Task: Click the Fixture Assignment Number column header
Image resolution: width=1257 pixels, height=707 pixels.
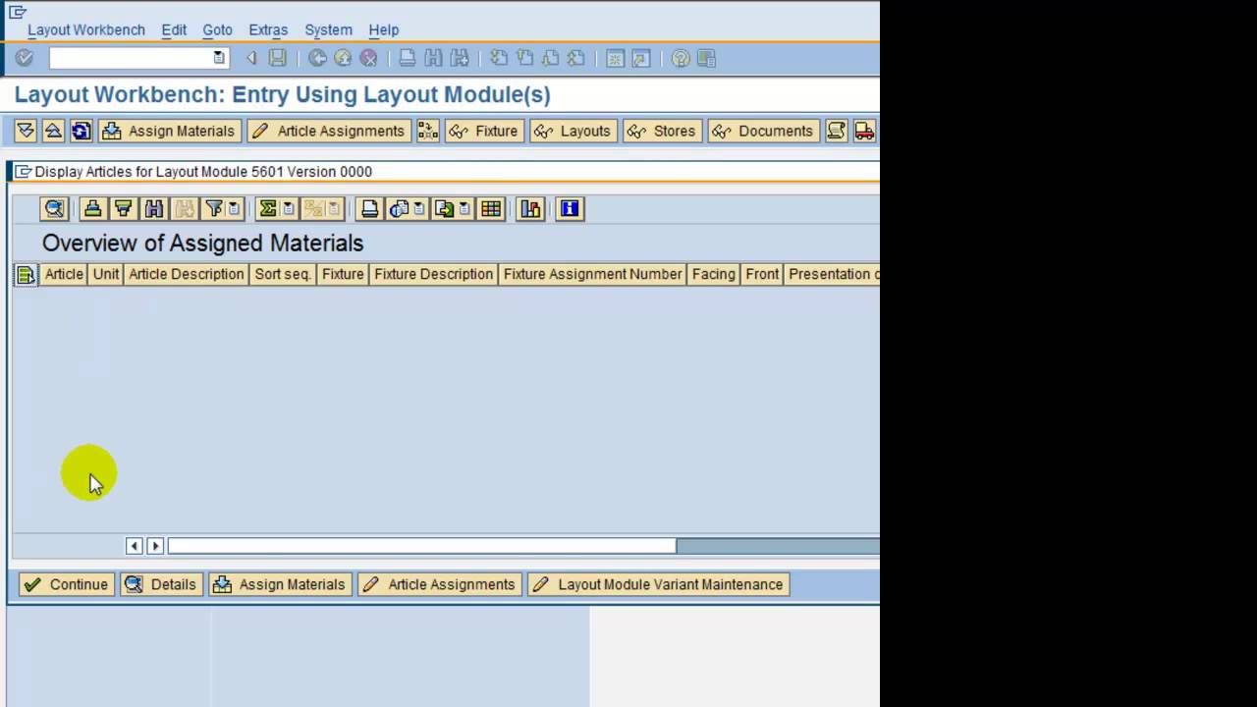Action: [x=592, y=274]
